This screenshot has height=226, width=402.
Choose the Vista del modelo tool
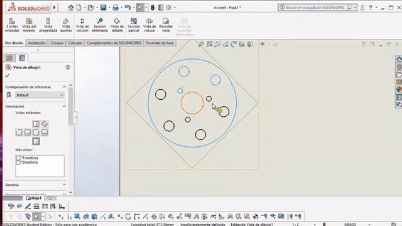[29, 25]
